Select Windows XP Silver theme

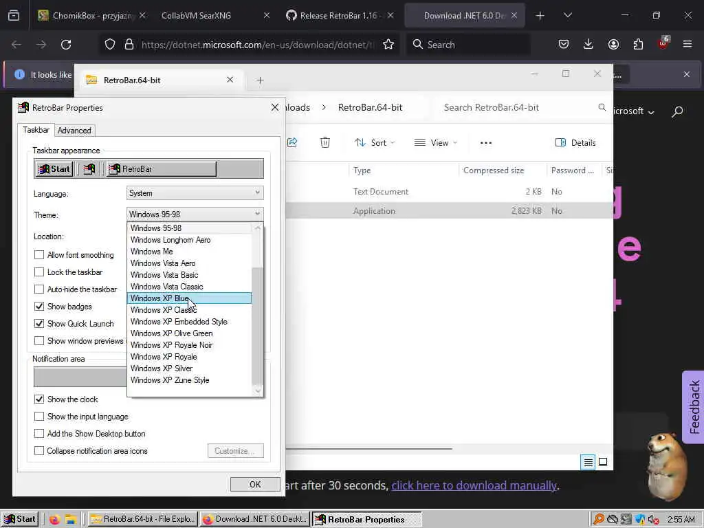[x=189, y=368]
